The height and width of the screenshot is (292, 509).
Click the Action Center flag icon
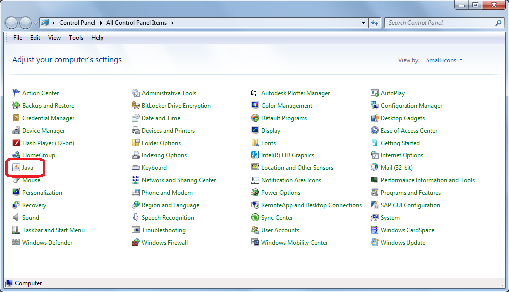pos(16,93)
